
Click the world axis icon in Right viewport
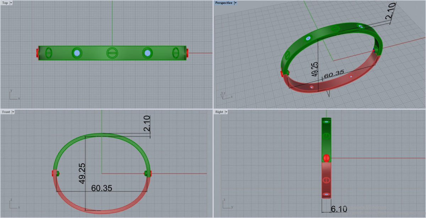[x=227, y=204]
